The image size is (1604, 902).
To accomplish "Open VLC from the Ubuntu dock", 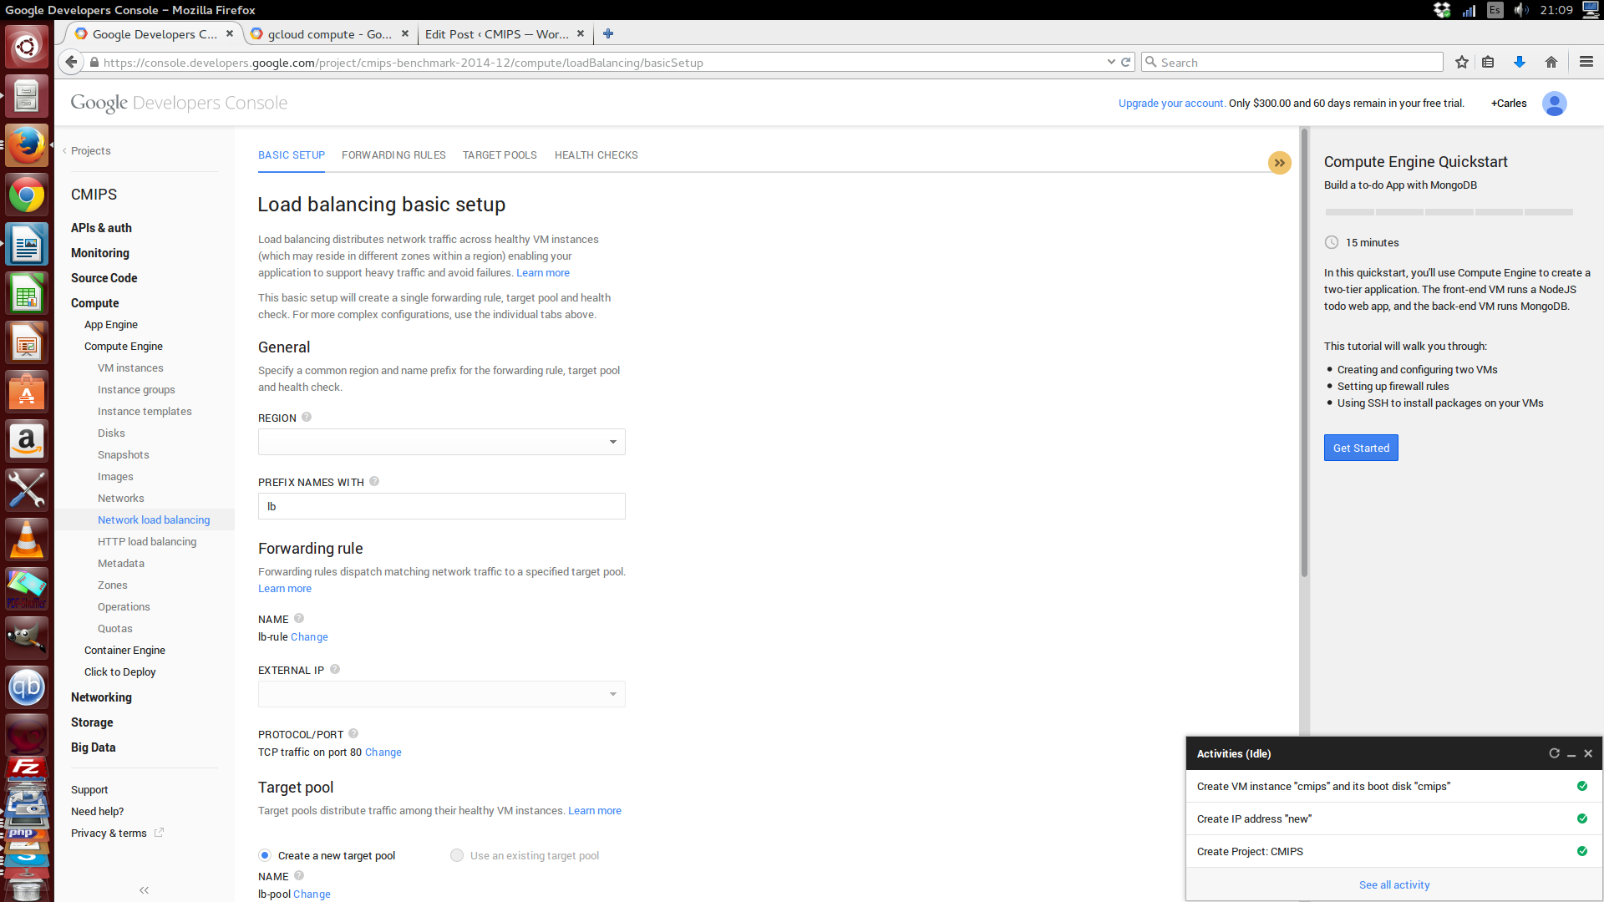I will point(27,540).
